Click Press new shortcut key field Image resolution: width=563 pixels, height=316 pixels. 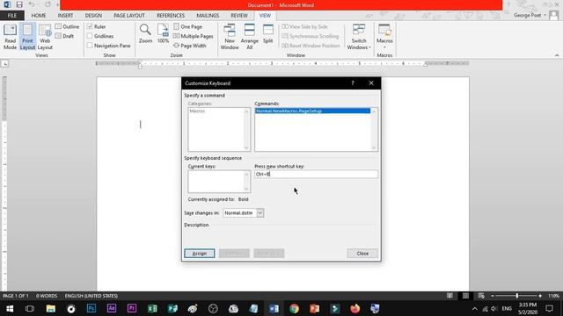[x=316, y=174]
